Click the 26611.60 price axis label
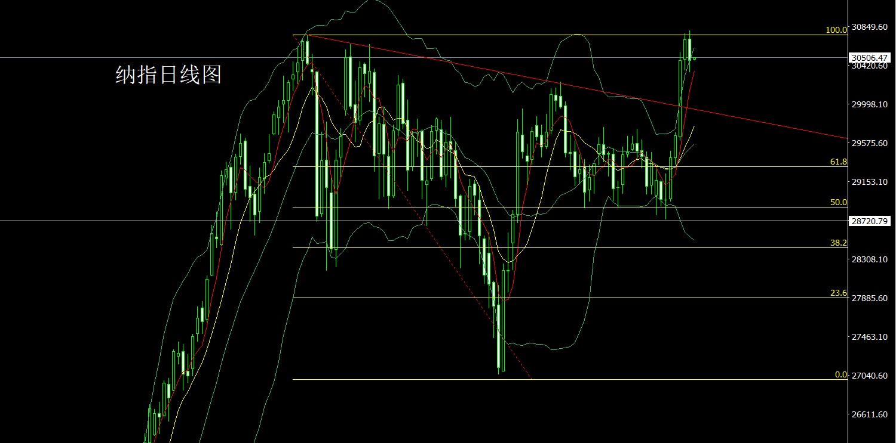896x443 pixels. (870, 414)
